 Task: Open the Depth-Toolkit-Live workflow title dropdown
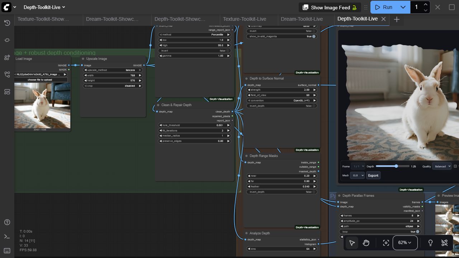44,7
